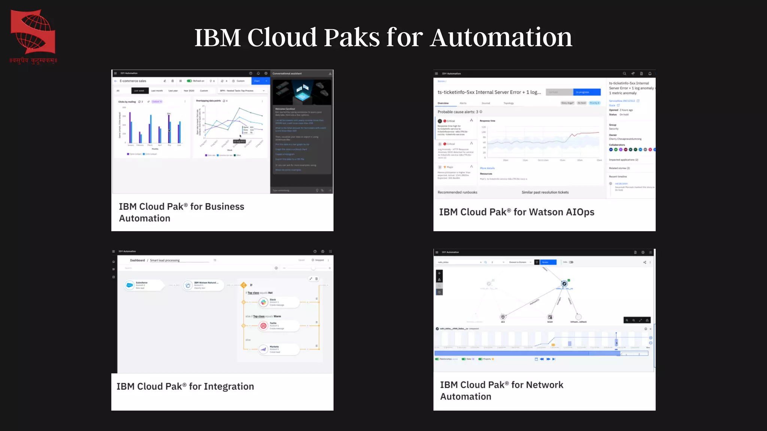Click blue Chart button in dashboard toolbar

pyautogui.click(x=261, y=81)
